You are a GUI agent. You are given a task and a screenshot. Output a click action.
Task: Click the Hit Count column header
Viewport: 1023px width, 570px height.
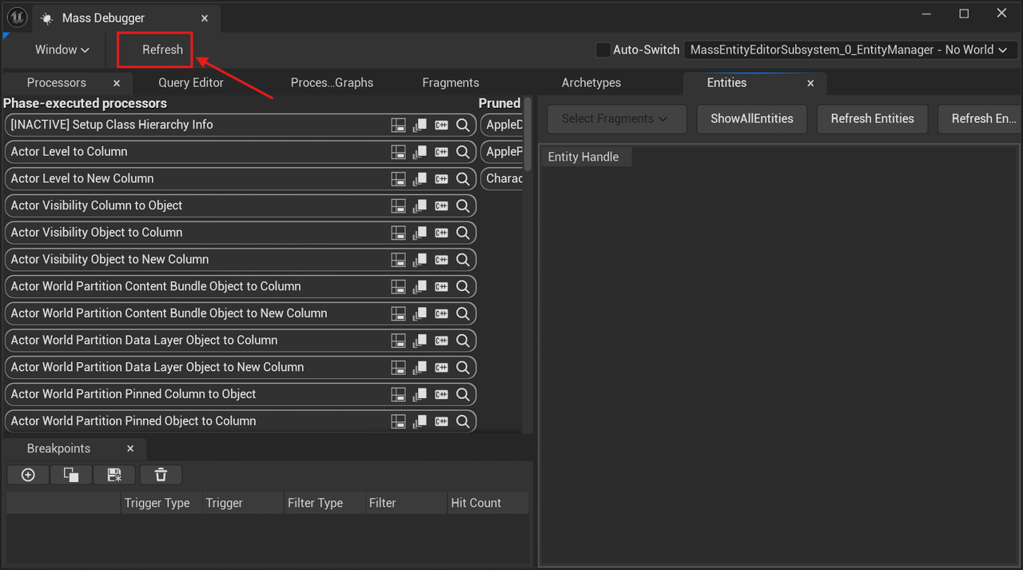tap(487, 503)
